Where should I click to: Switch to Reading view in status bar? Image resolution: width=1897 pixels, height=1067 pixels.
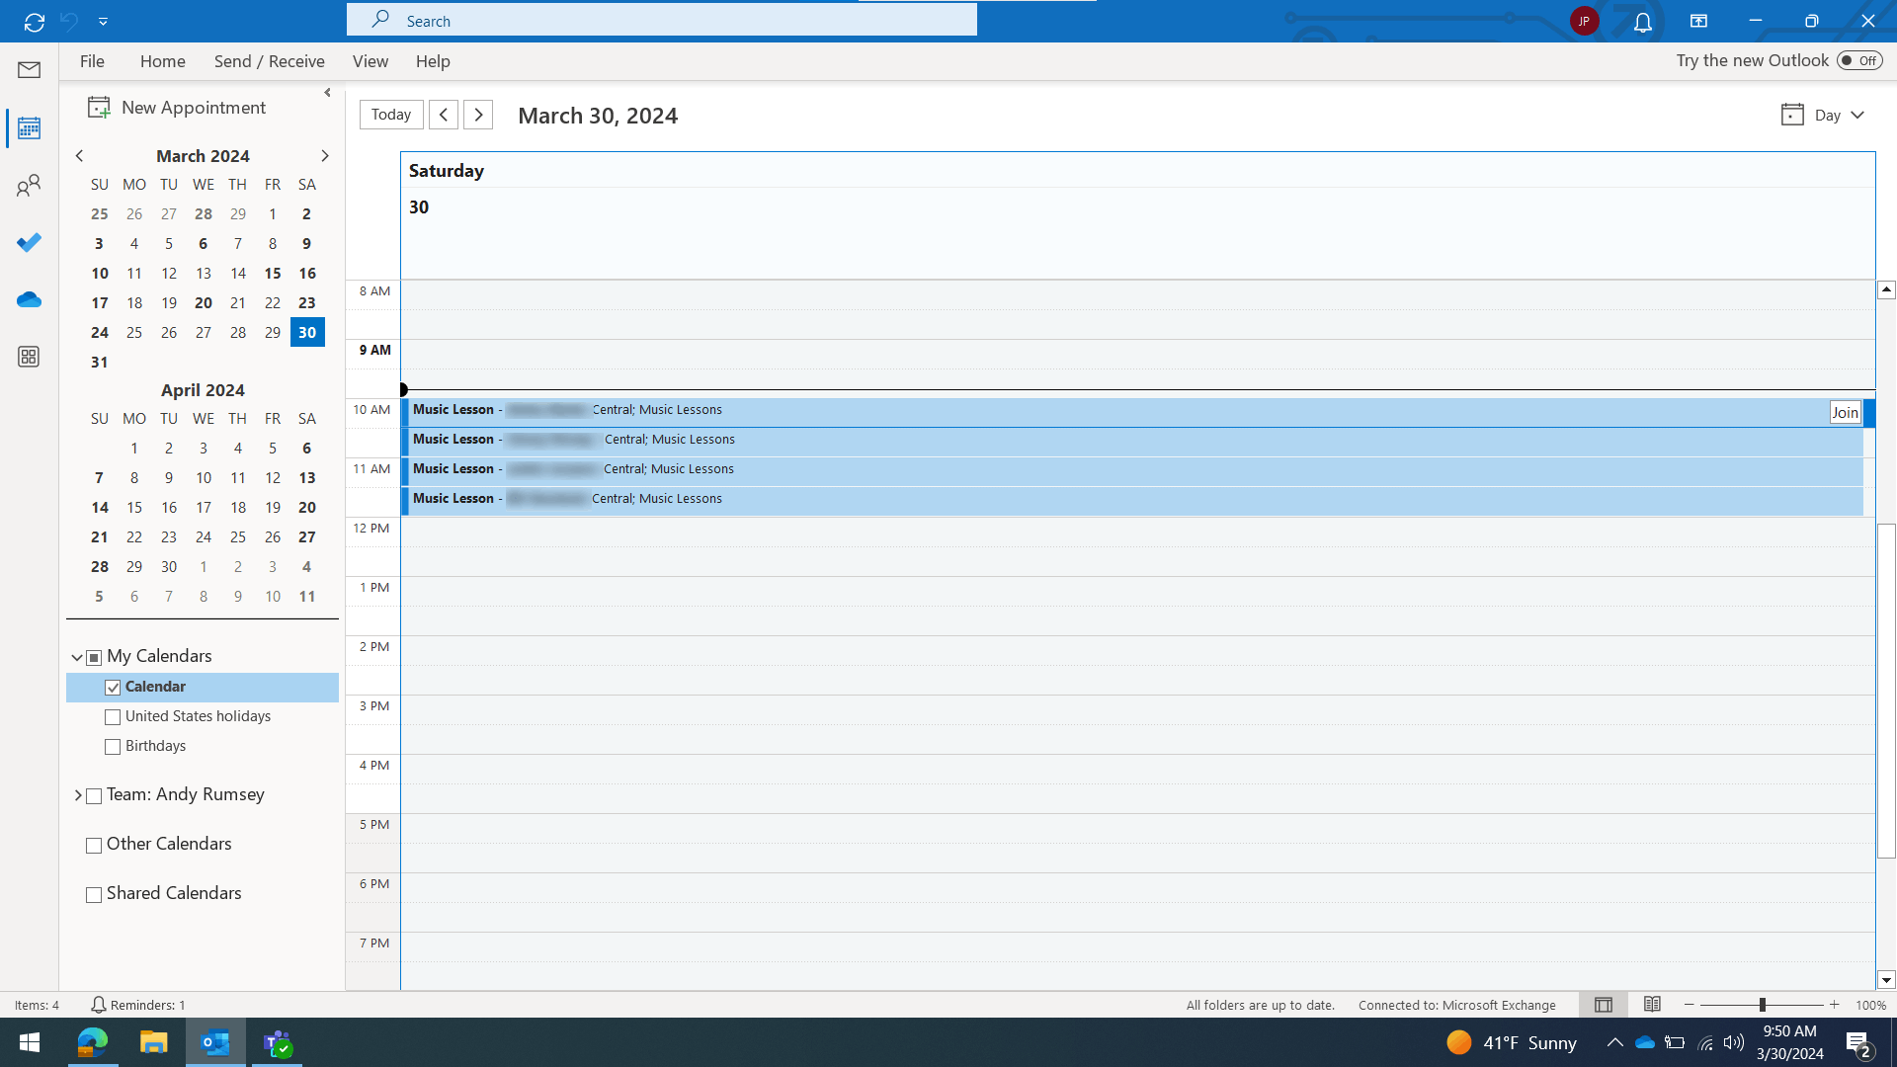click(1652, 1005)
